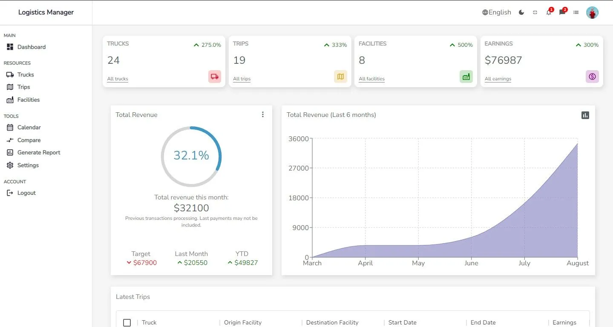
Task: Click the purple dollar icon in Earnings card
Action: (x=592, y=77)
